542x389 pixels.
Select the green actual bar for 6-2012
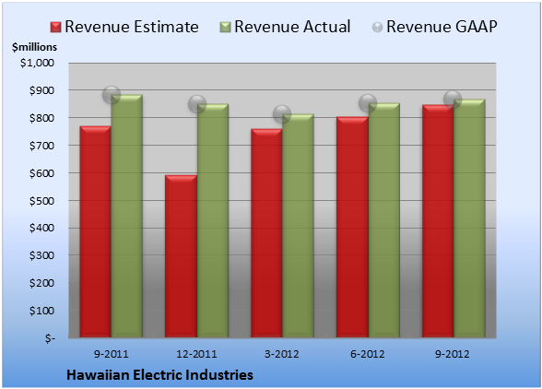[383, 220]
